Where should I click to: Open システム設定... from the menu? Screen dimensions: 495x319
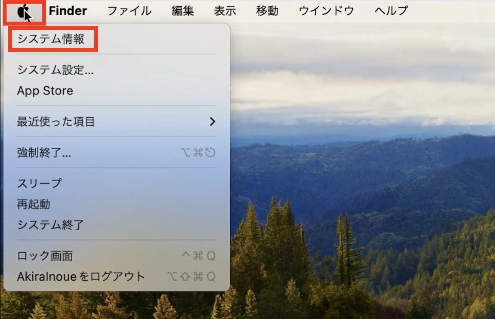tap(116, 70)
